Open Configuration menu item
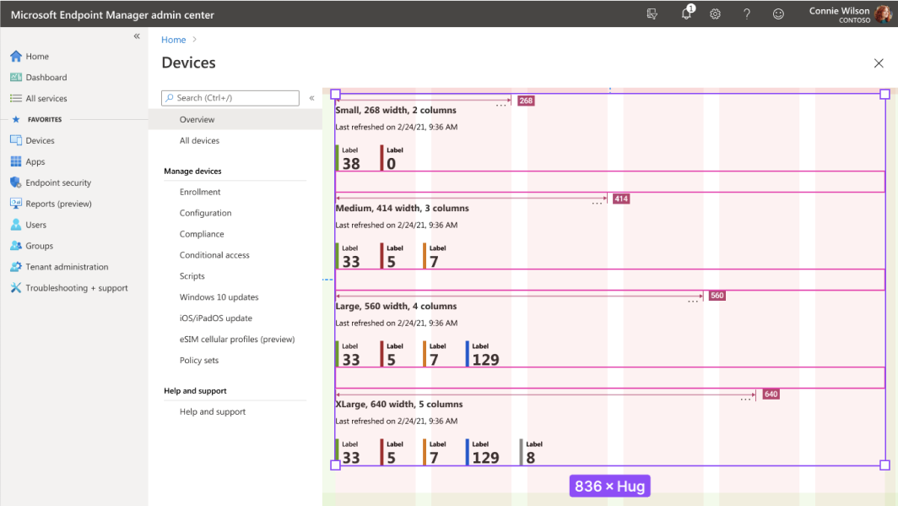 [206, 213]
